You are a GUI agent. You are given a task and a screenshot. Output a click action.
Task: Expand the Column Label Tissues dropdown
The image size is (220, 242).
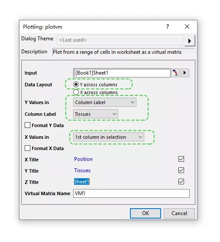pyautogui.click(x=96, y=114)
